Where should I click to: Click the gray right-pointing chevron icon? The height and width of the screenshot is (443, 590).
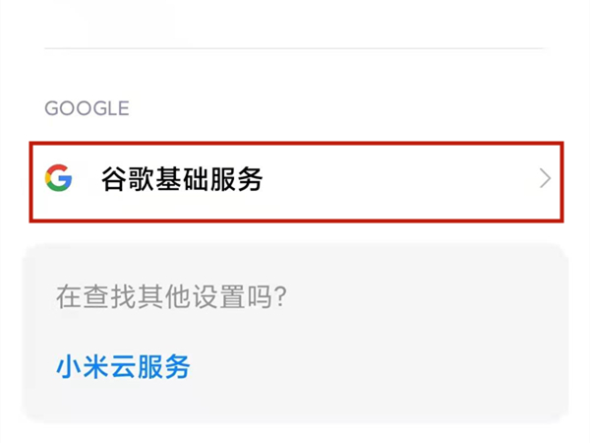(x=545, y=179)
